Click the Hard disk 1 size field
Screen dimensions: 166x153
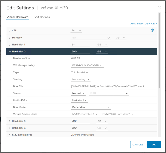pos(80,45)
